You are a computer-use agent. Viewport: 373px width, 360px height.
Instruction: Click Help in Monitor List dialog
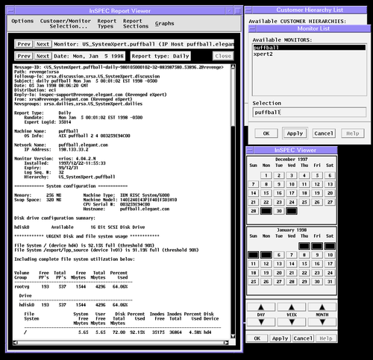(353, 133)
